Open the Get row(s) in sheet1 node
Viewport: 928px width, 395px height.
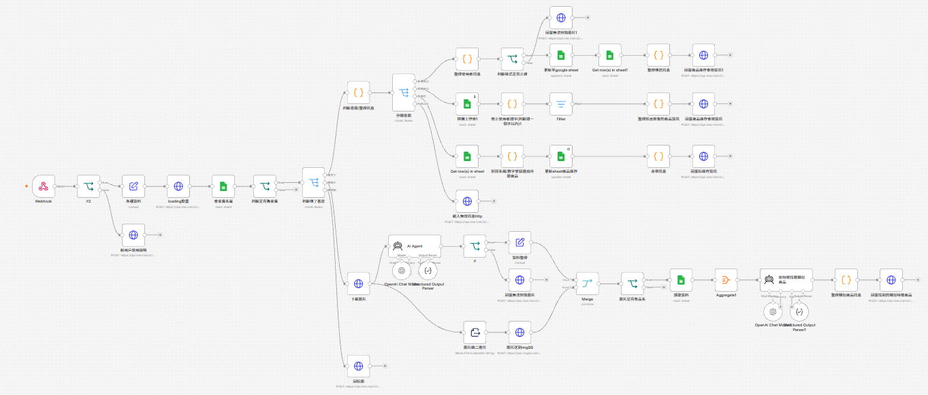(609, 55)
